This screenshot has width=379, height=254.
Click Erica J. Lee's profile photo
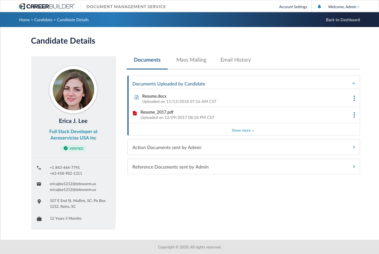tap(73, 90)
